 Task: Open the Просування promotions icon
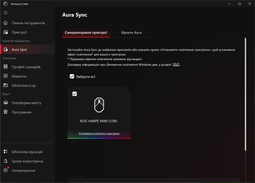tap(5, 112)
